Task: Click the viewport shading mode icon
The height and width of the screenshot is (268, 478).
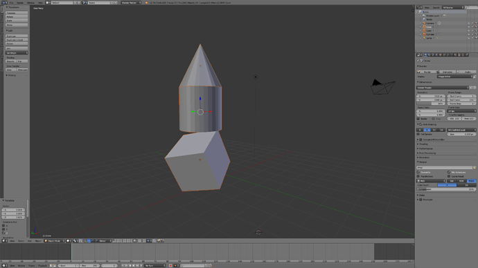Action: pyautogui.click(x=69, y=241)
